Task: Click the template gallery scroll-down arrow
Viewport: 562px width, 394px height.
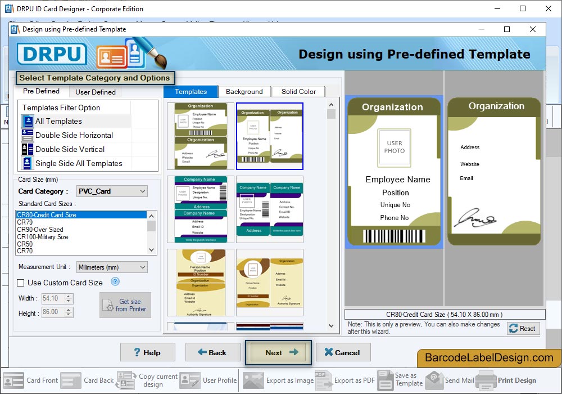Action: [x=332, y=326]
